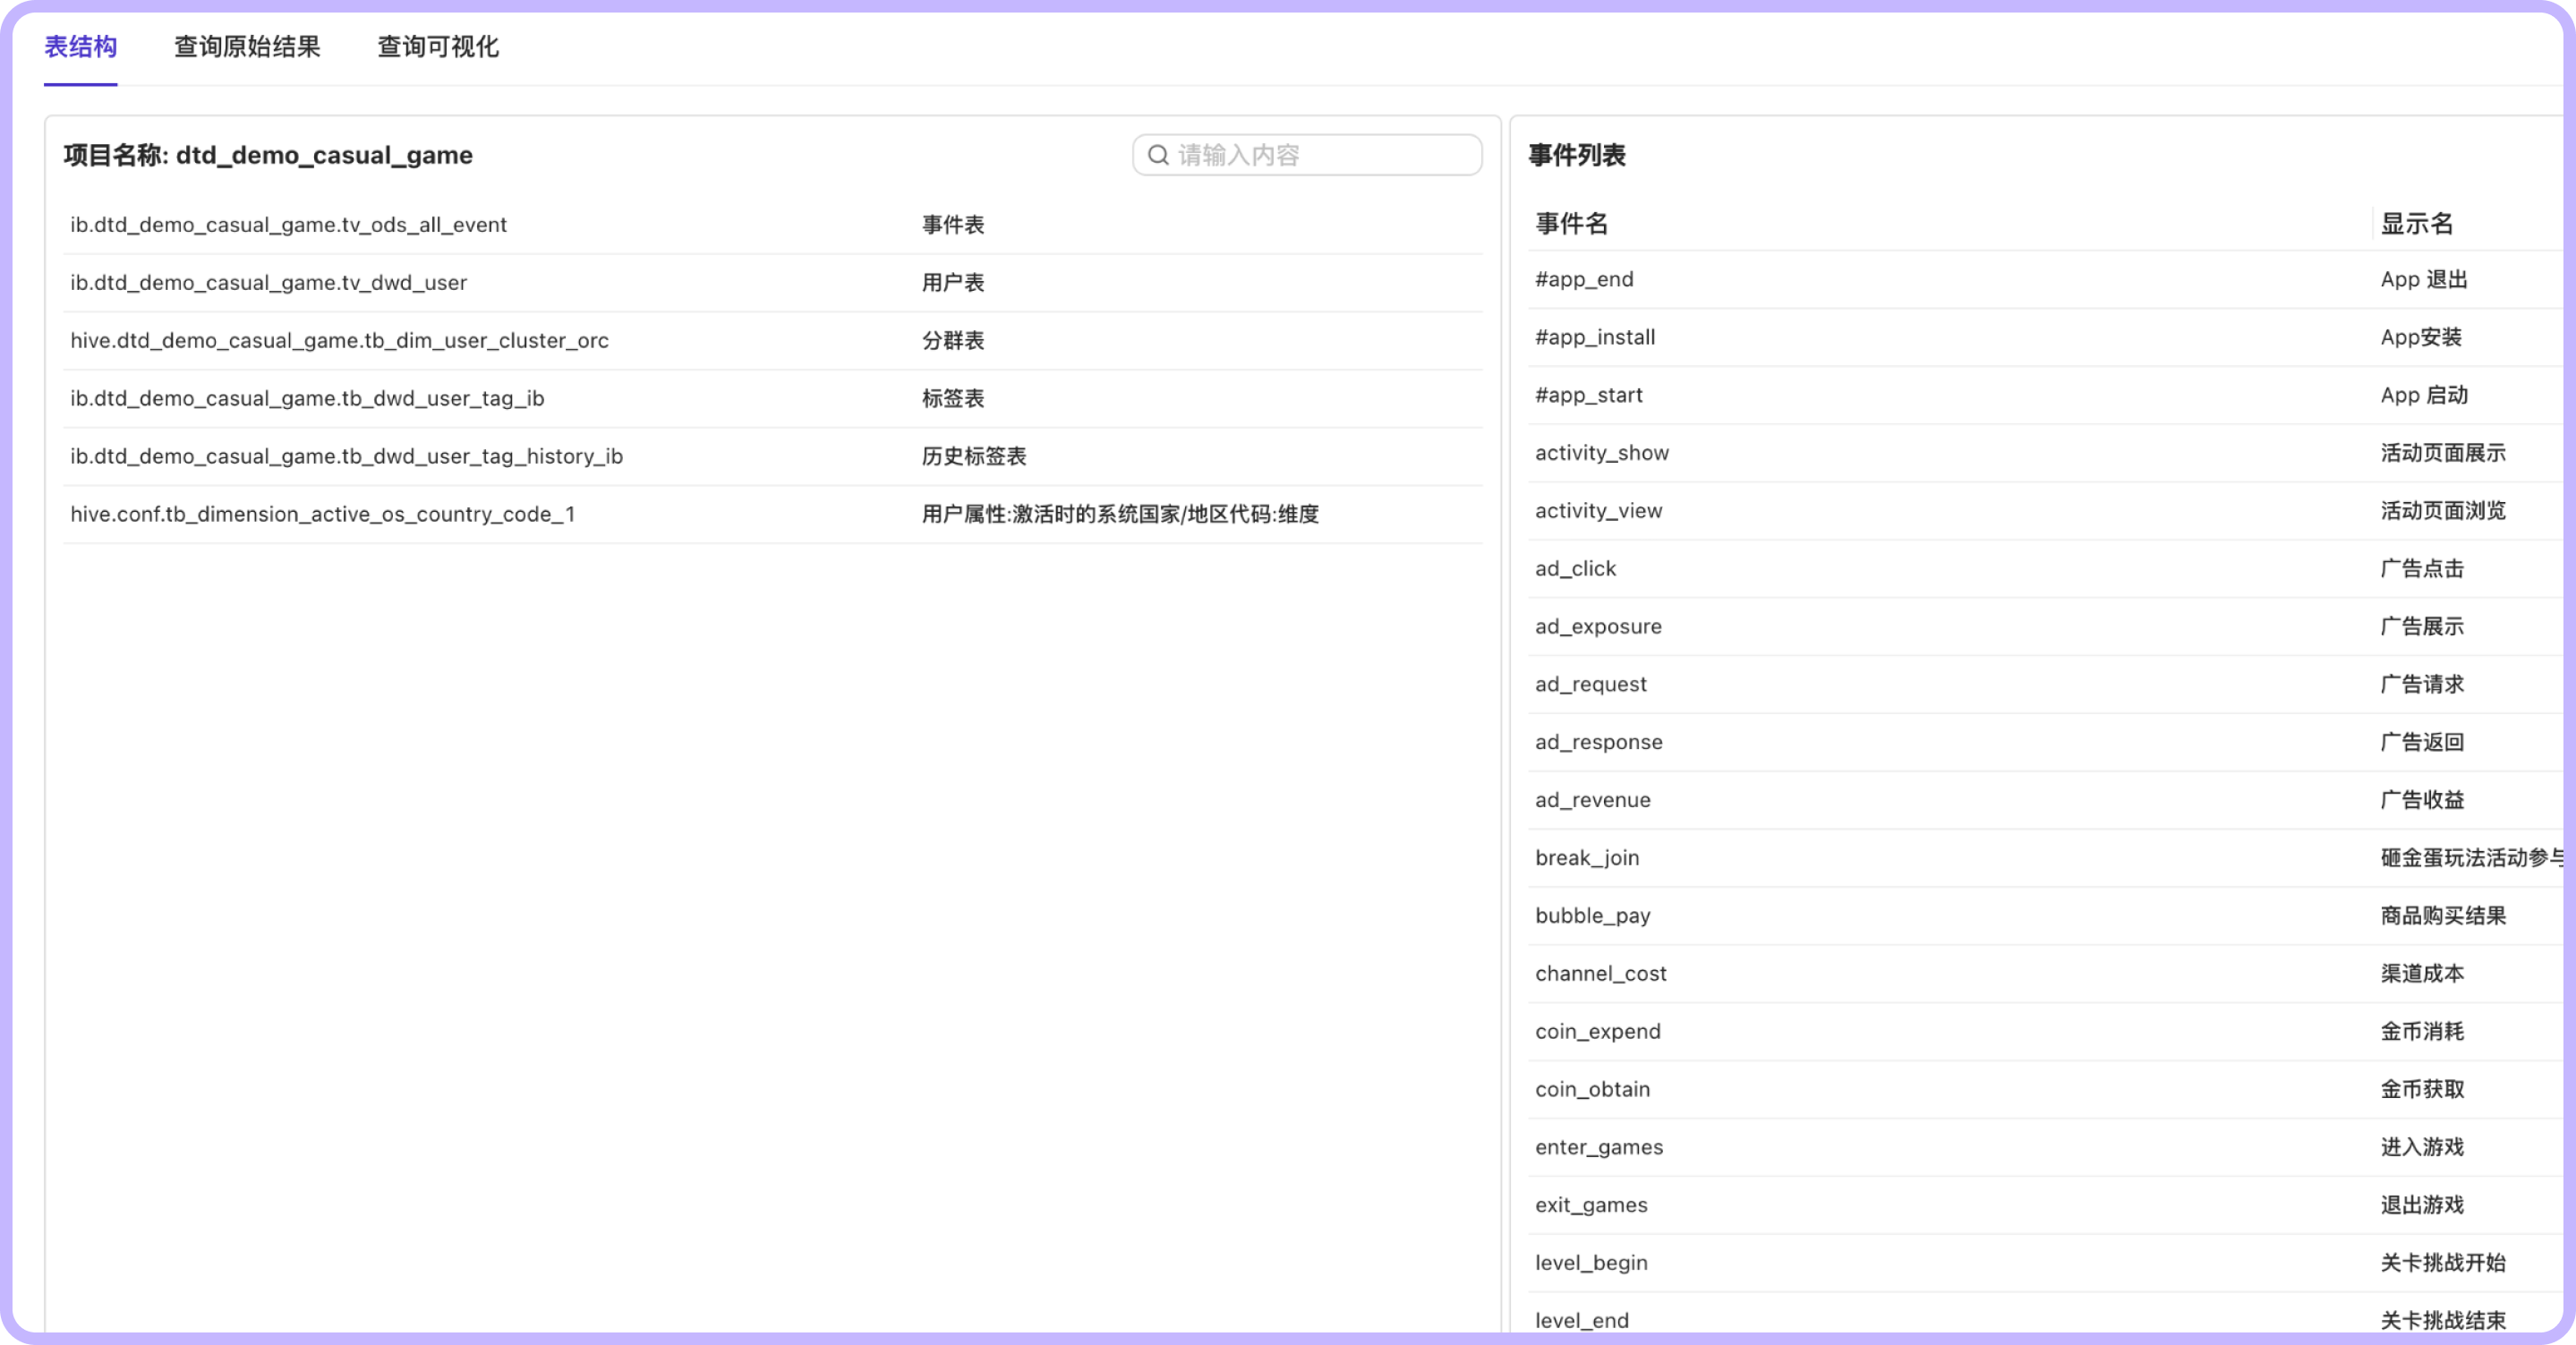Select the level_begin event
The width and height of the screenshot is (2576, 1345).
(x=1591, y=1264)
